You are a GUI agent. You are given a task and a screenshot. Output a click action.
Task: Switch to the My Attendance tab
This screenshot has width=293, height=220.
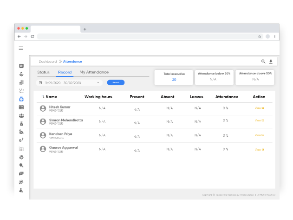(x=94, y=72)
